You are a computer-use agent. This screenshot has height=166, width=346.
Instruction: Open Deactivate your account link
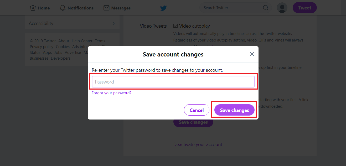(198, 144)
